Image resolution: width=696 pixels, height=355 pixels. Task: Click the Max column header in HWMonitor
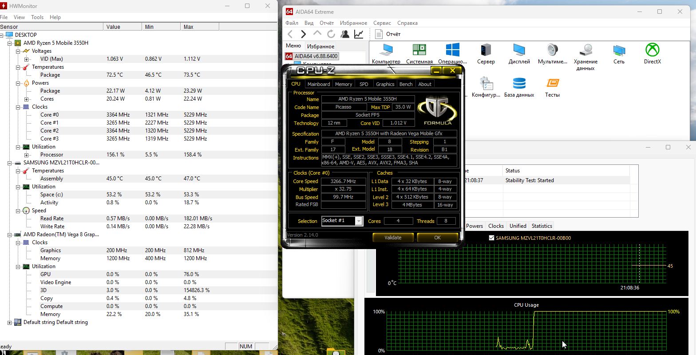tap(200, 27)
